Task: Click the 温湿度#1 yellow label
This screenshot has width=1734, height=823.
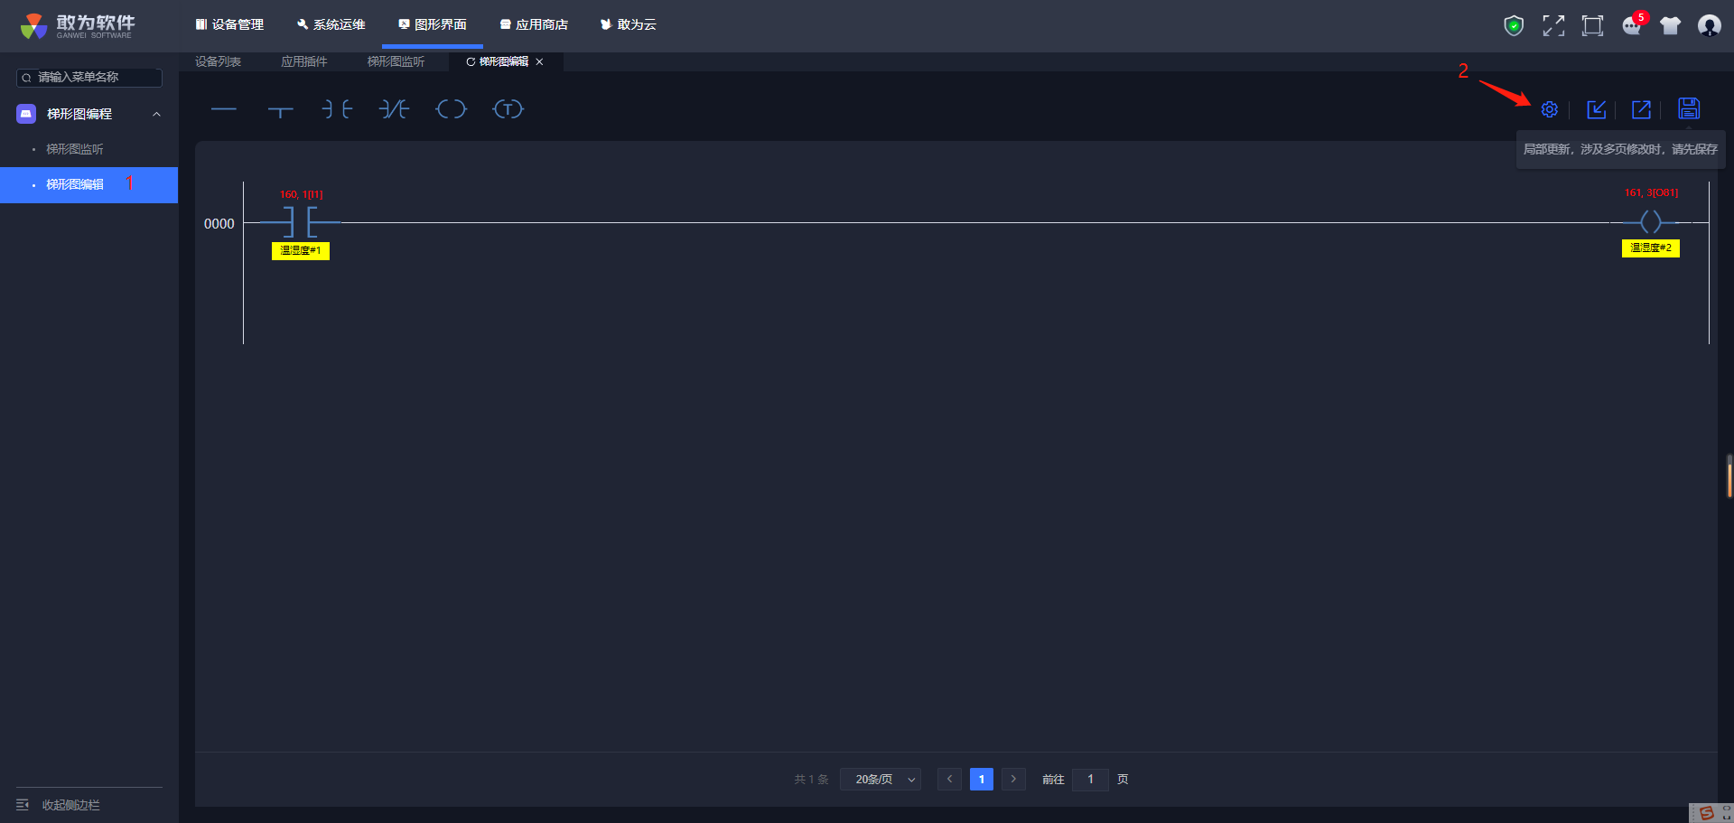Action: (301, 250)
